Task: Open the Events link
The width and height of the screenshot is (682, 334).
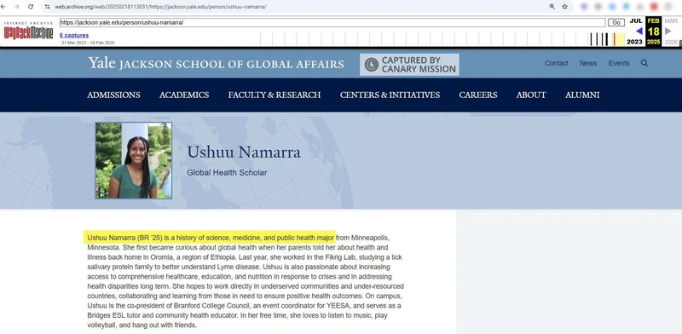Action: (x=619, y=63)
